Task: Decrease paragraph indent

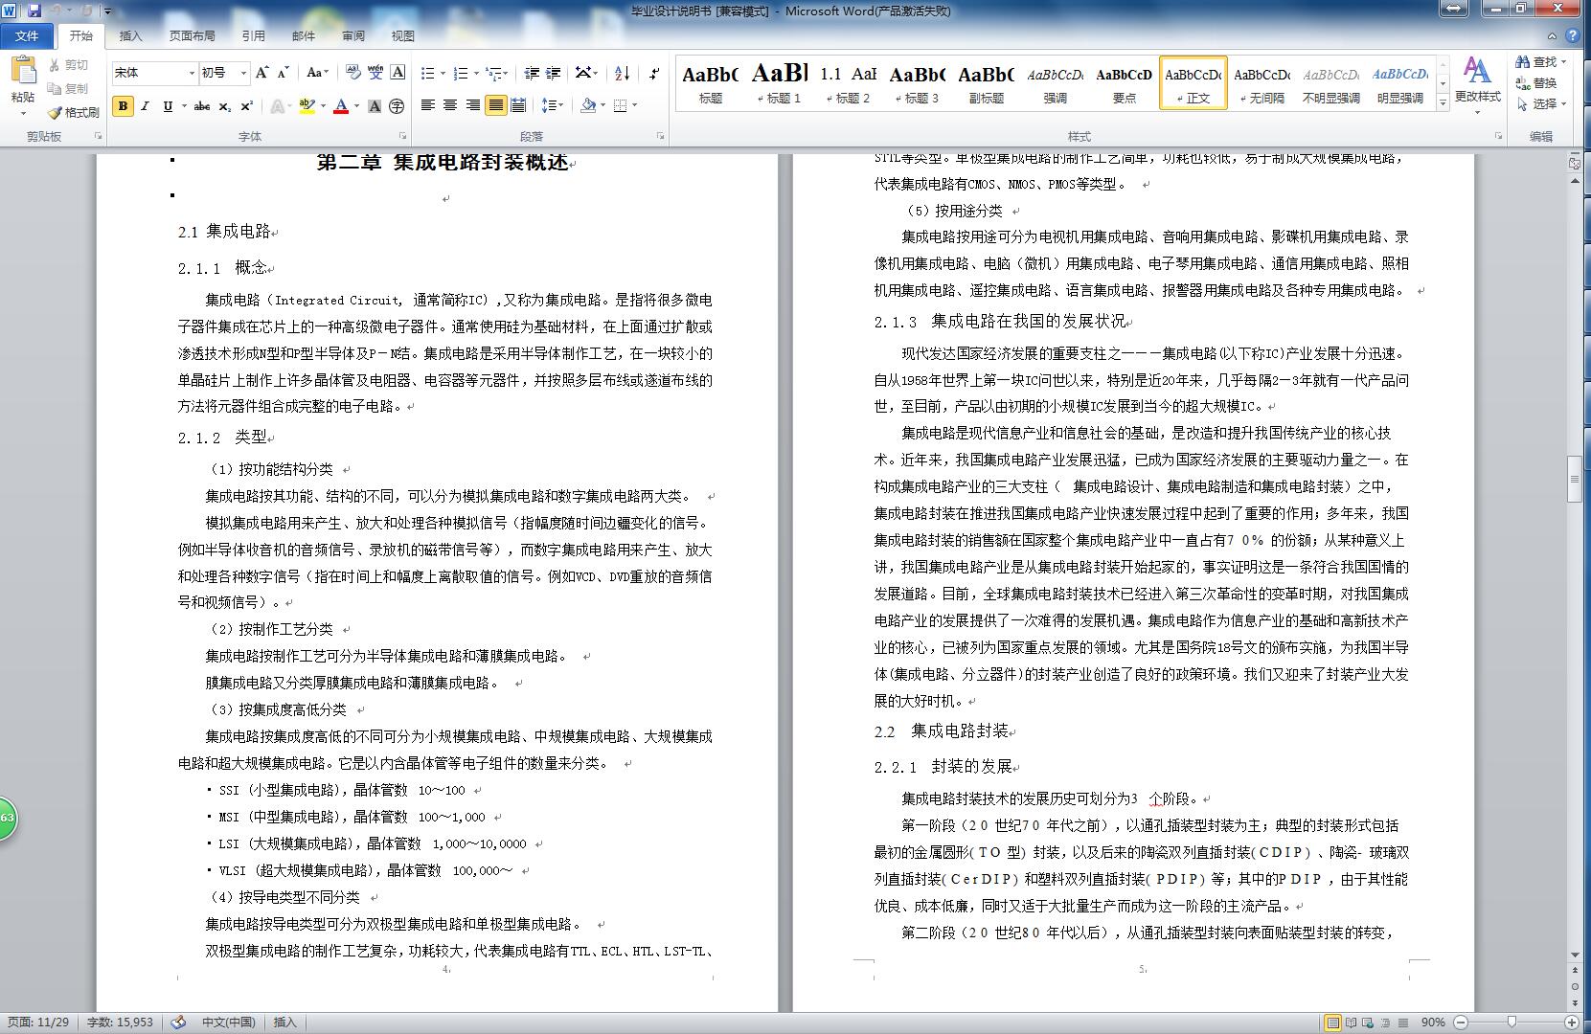Action: click(x=532, y=73)
